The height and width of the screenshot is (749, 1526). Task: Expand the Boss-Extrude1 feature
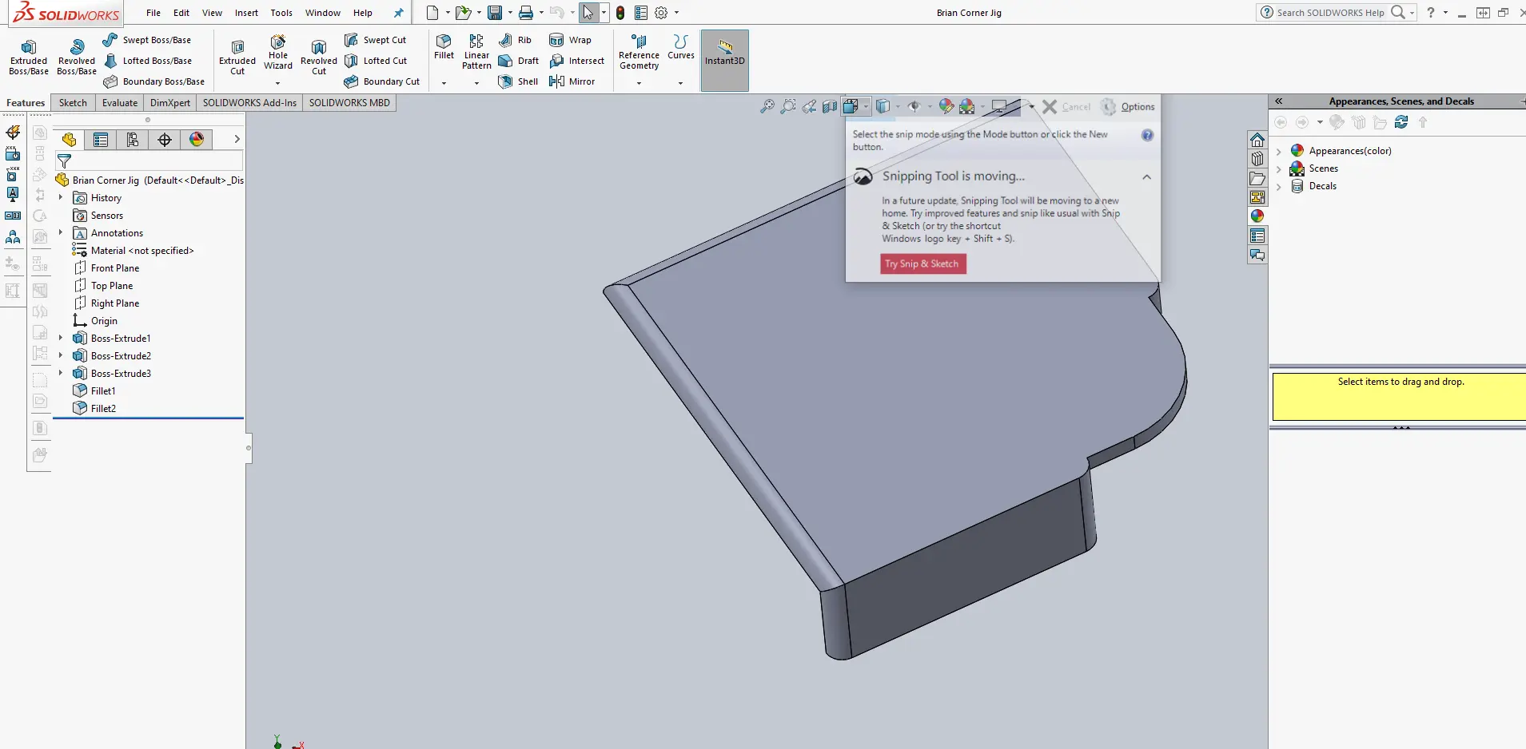tap(61, 338)
